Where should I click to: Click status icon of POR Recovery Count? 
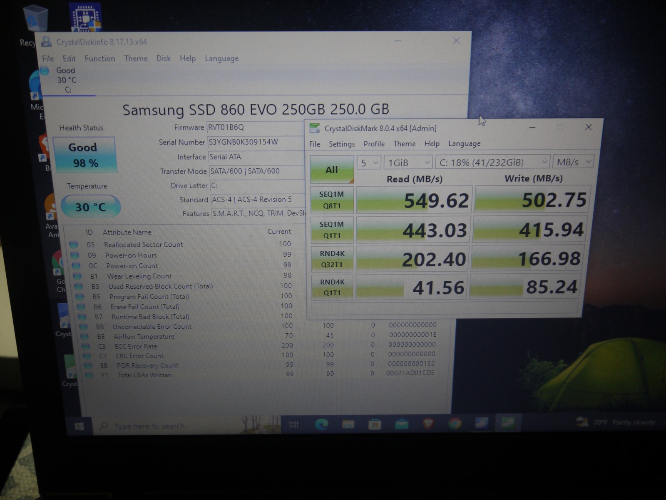coord(88,365)
